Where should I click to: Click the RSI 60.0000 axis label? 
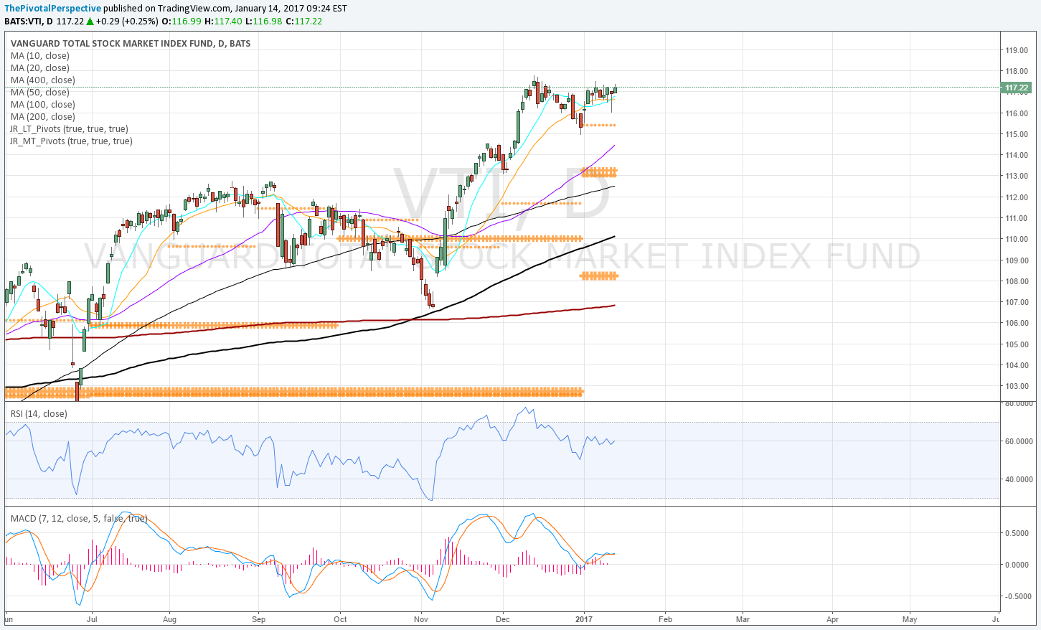[1018, 441]
